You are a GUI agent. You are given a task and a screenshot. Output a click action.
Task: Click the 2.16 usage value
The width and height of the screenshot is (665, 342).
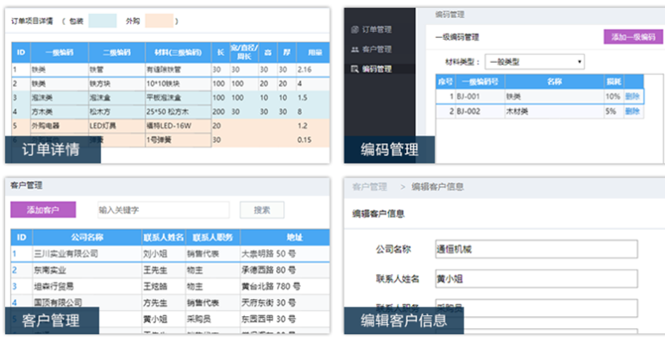[x=304, y=70]
